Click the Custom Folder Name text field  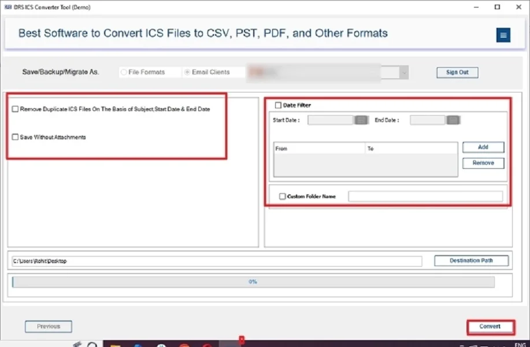[425, 197]
